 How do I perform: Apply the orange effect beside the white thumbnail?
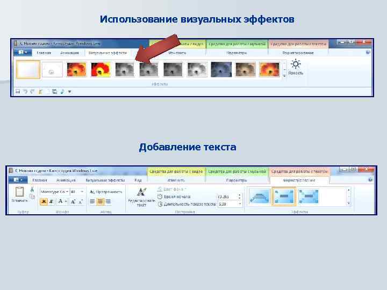[x=76, y=69]
